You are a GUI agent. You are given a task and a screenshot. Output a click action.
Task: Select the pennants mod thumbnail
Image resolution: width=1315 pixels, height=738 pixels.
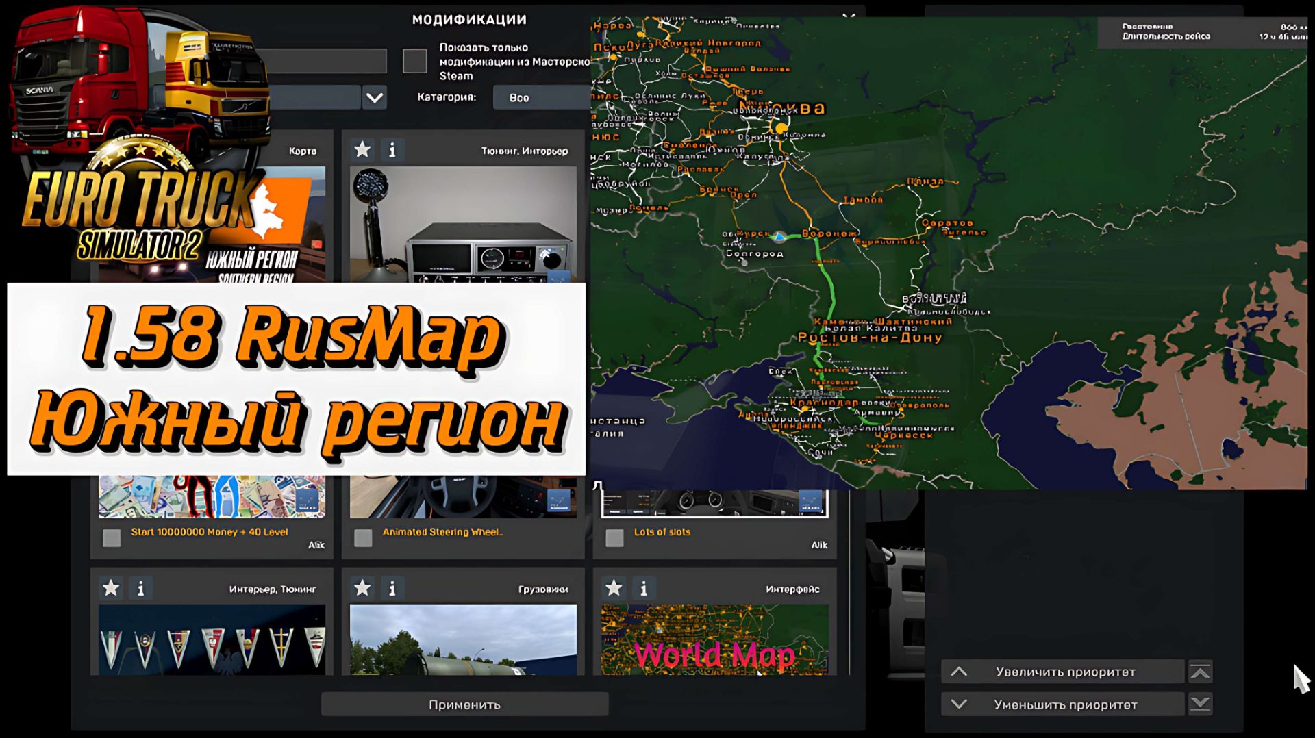pos(212,639)
